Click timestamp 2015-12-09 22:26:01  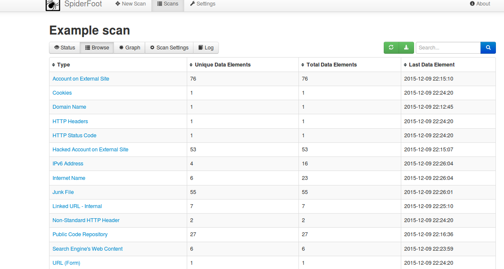pyautogui.click(x=429, y=192)
